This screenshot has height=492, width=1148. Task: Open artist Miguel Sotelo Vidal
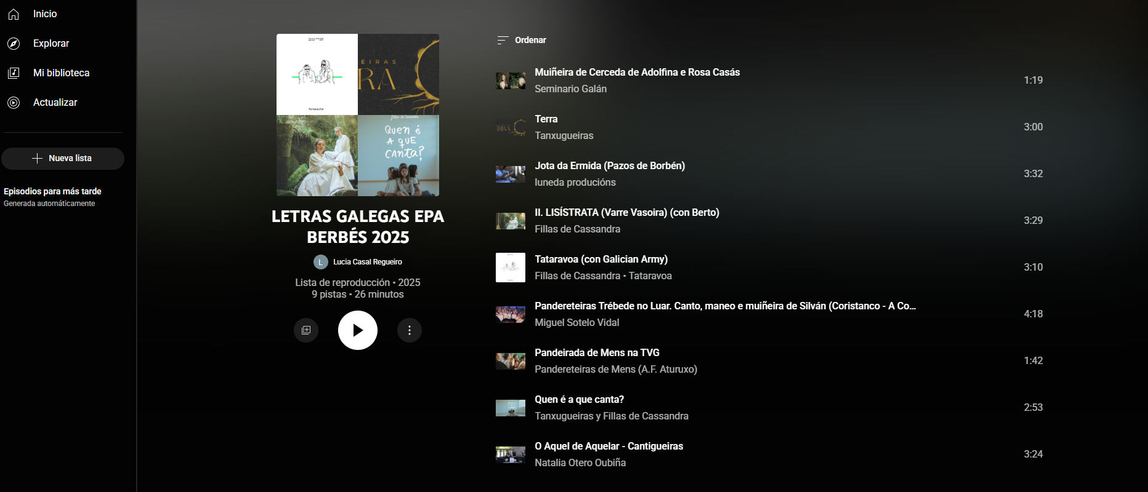tap(577, 323)
